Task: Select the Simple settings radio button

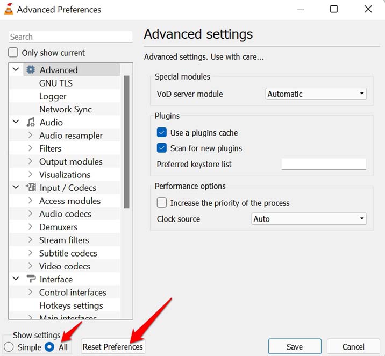Action: point(9,347)
